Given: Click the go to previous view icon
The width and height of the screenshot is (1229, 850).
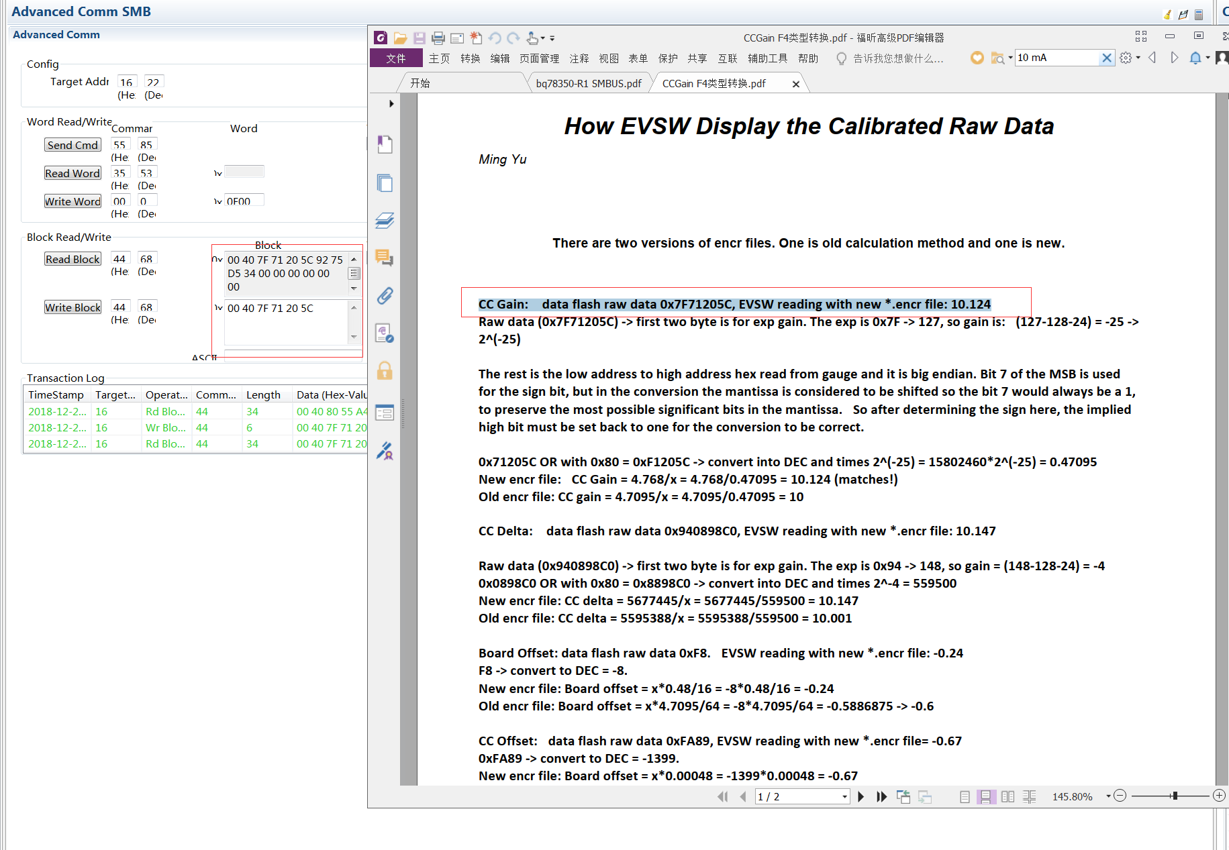Looking at the screenshot, I should (903, 796).
